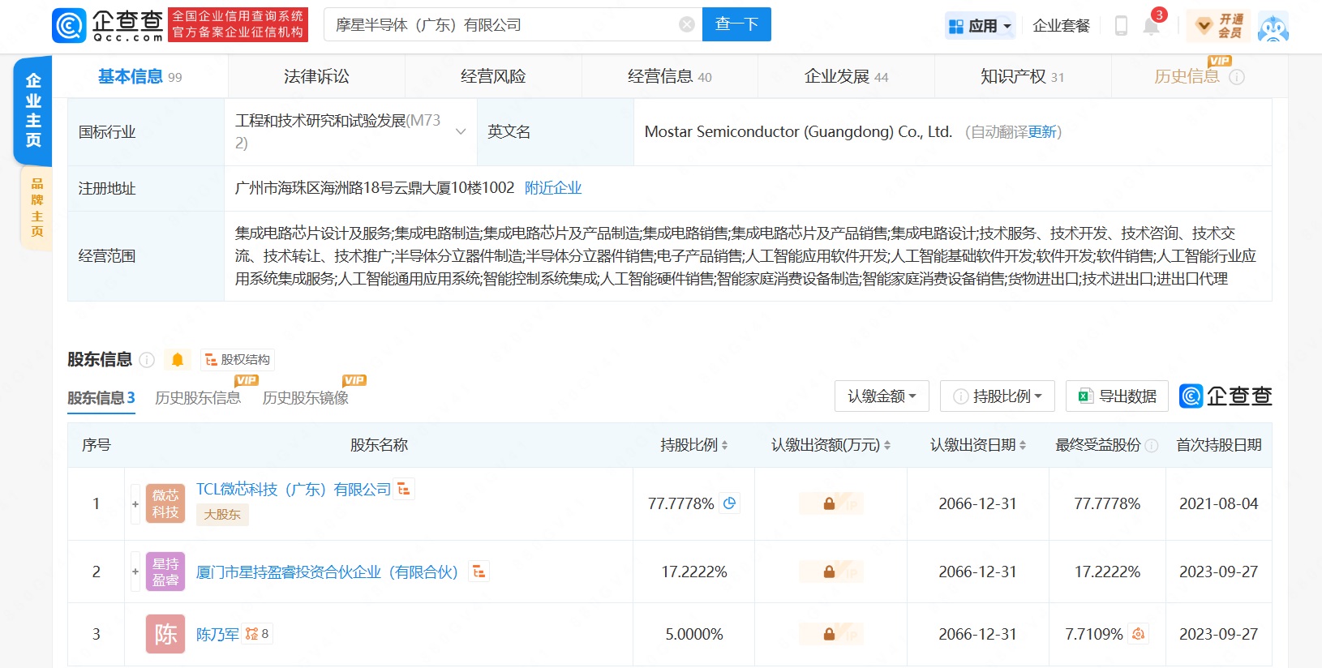The width and height of the screenshot is (1322, 668).
Task: Select 2023-09-27 date in 陈乃军 row
Action: (x=1218, y=634)
